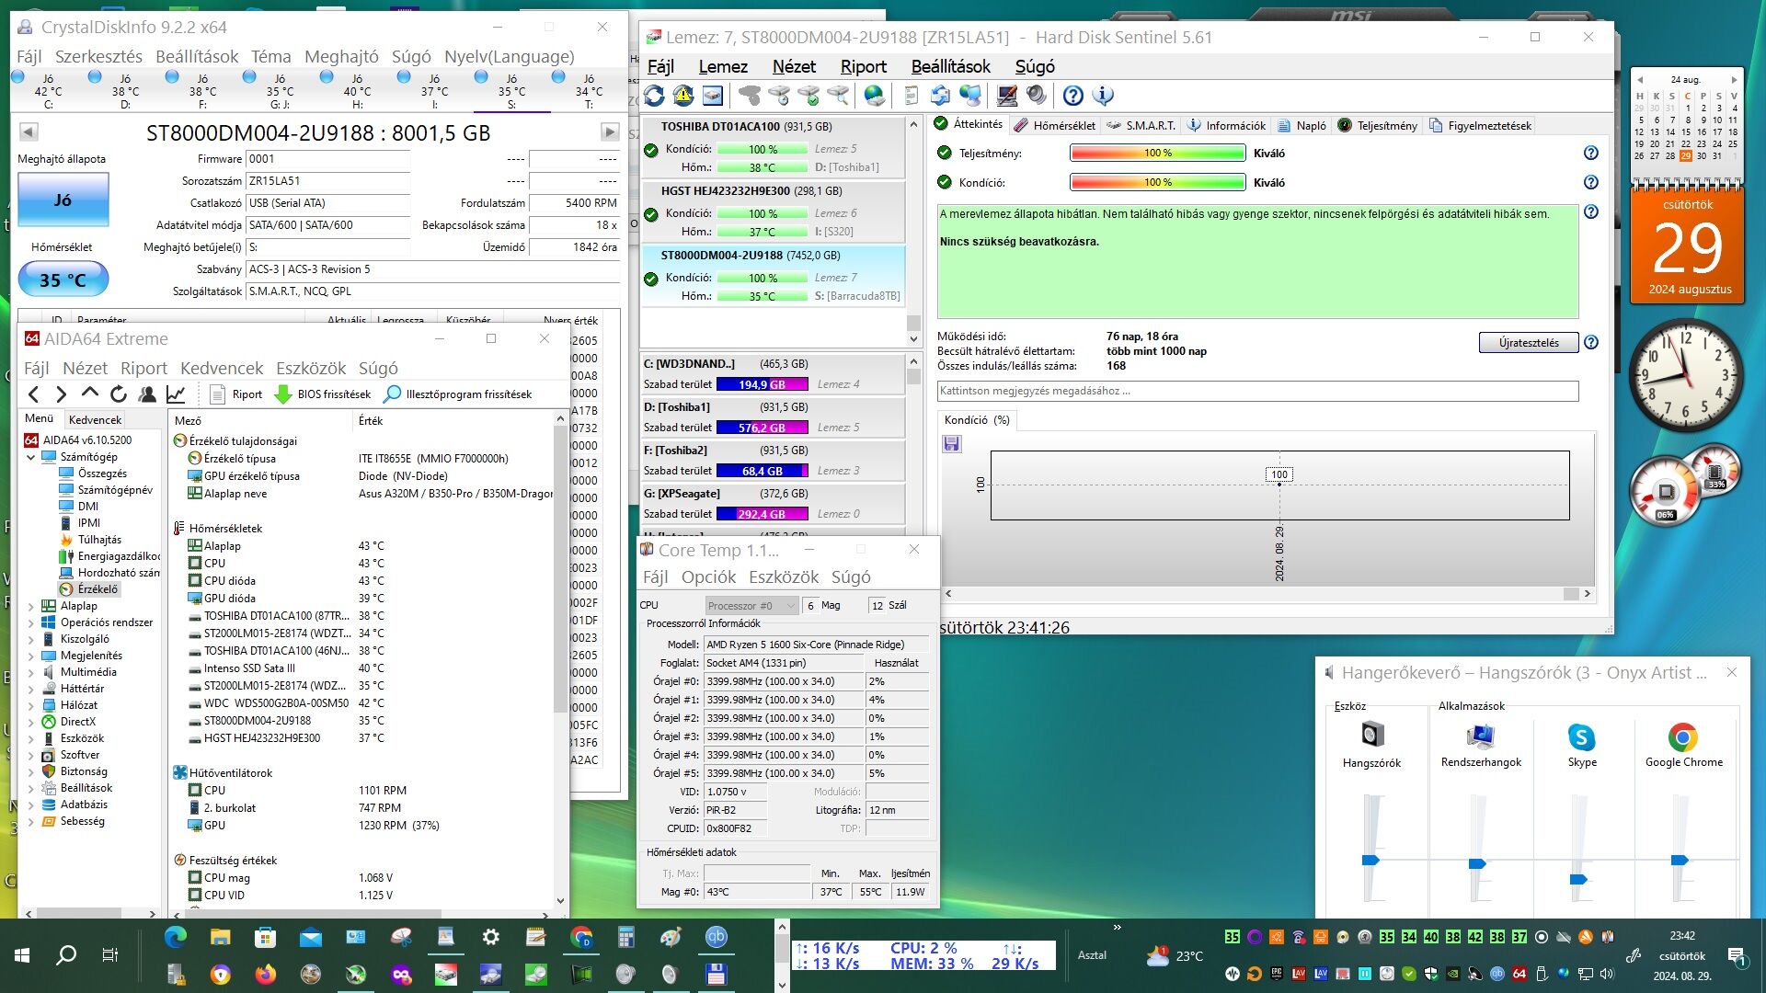
Task: Expand Operációs rendszer node in AIDA64 tree
Action: 30,623
